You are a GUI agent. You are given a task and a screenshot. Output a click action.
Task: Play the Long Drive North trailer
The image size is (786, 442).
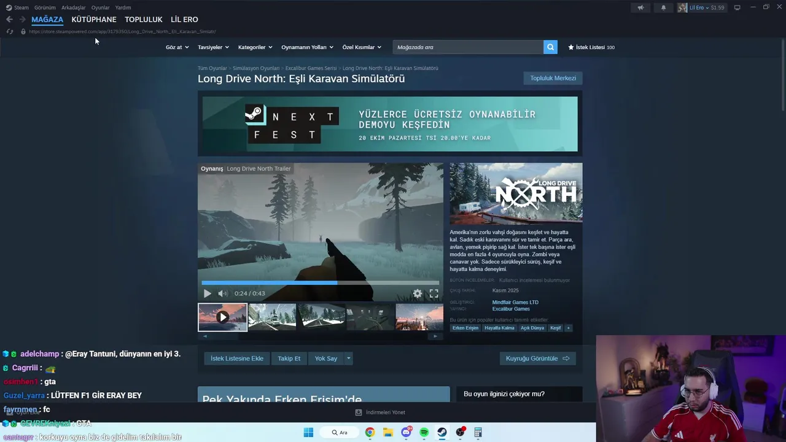point(208,293)
